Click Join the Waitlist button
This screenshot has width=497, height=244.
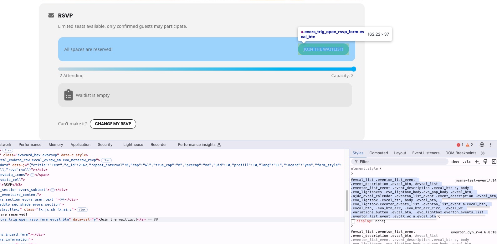click(x=323, y=49)
